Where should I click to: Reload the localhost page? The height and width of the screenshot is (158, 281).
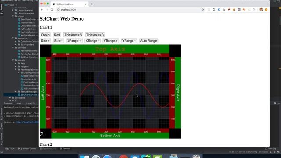point(52,10)
